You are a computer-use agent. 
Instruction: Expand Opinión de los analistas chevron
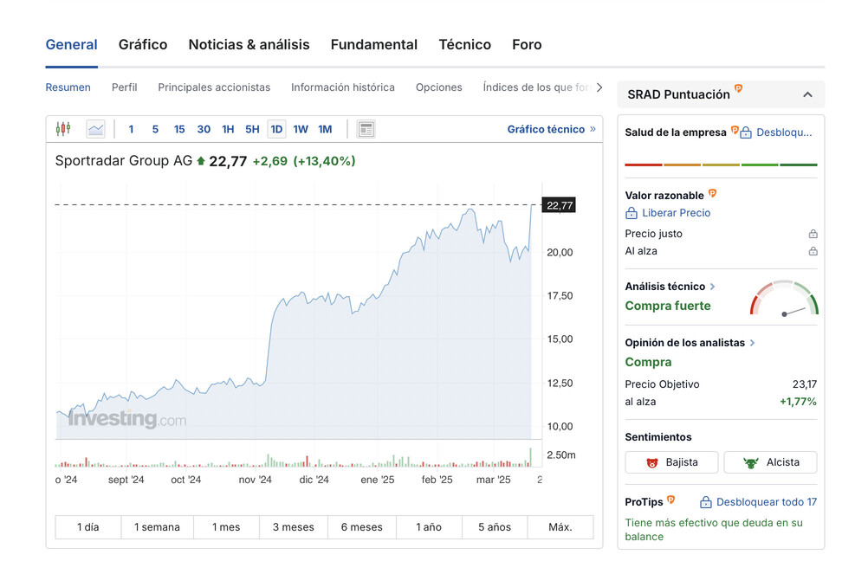pyautogui.click(x=752, y=343)
